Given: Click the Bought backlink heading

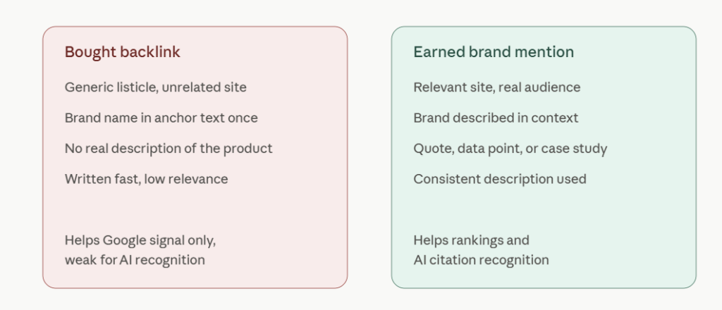Looking at the screenshot, I should pyautogui.click(x=123, y=52).
